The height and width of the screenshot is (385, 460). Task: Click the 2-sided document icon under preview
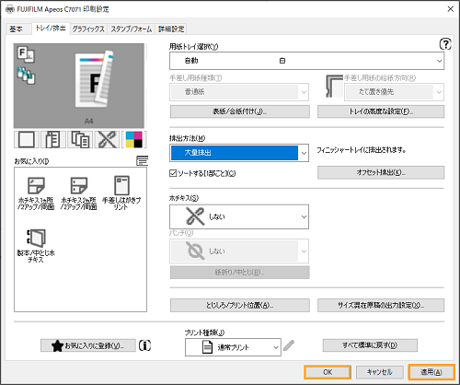[x=53, y=139]
